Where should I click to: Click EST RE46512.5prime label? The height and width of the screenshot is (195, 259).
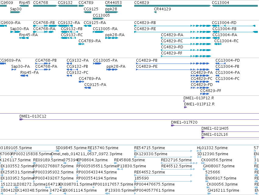point(177,166)
